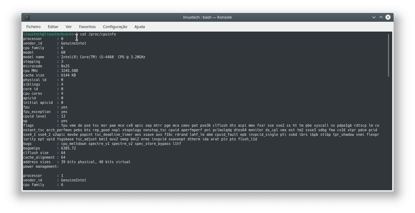Click the cpu MHz value 3245.588

tap(70, 71)
